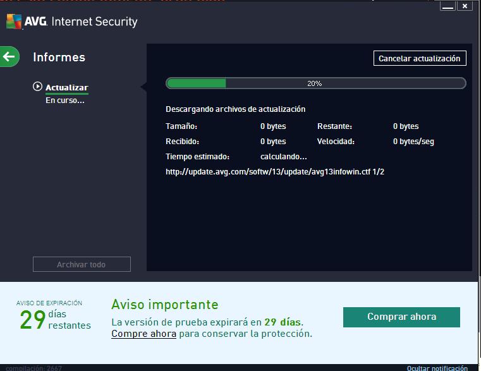Click the En curso... status text
481x371 pixels.
point(65,100)
